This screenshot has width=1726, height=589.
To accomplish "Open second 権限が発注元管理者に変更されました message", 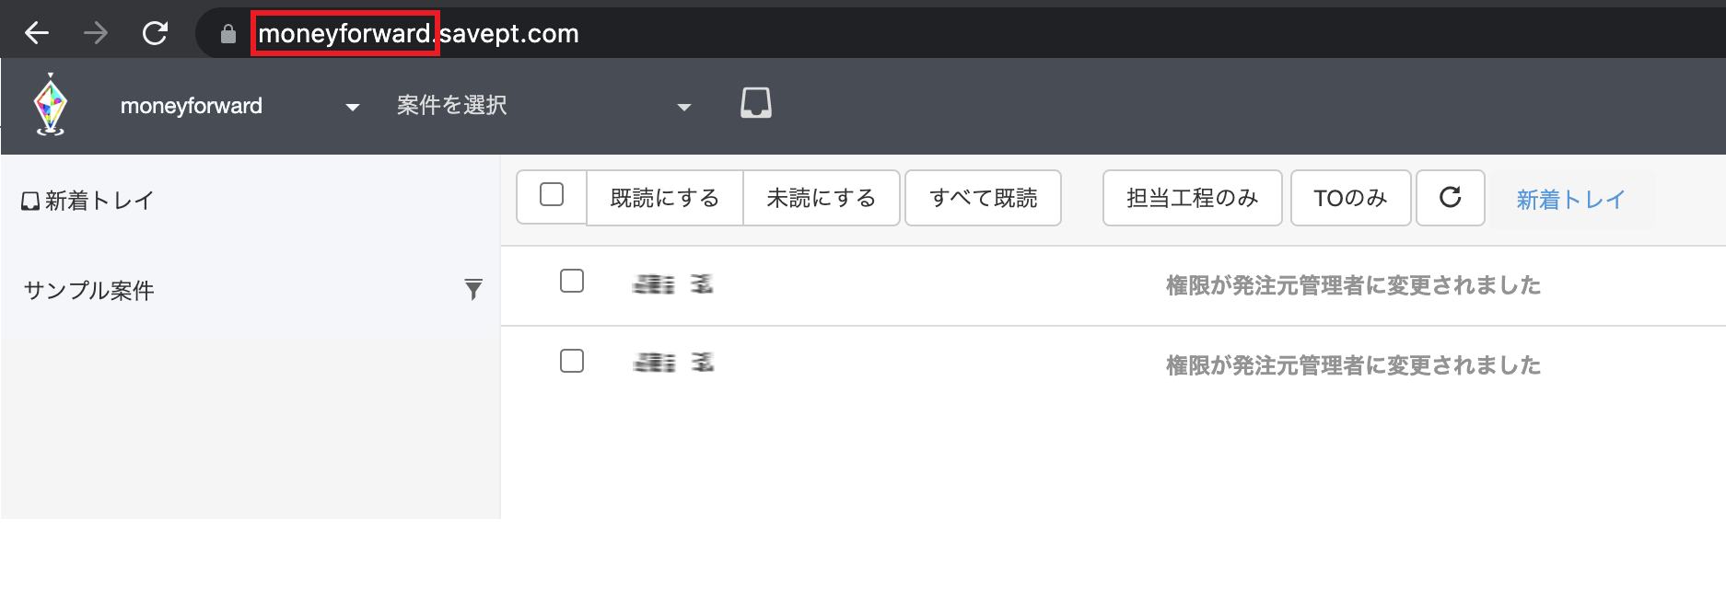I will coord(1353,365).
